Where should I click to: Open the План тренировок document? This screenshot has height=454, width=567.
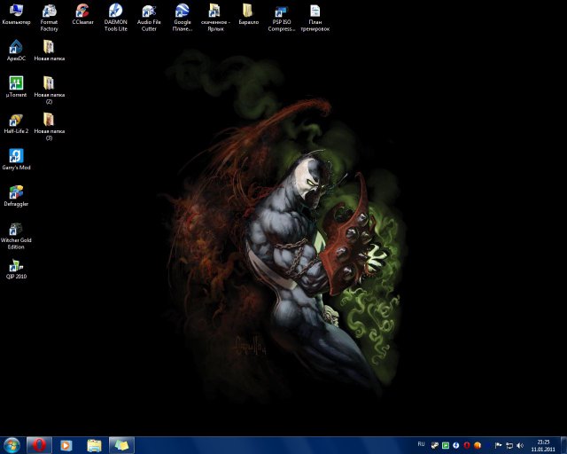click(x=315, y=12)
